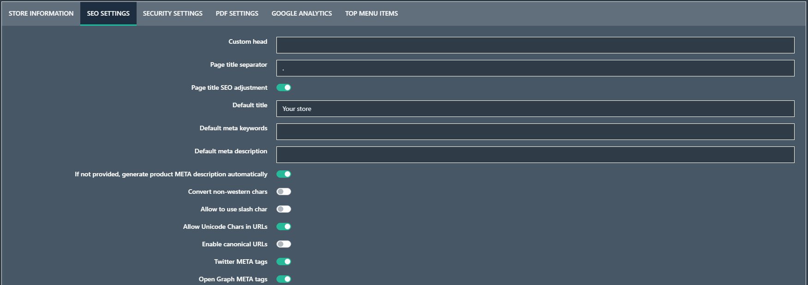The width and height of the screenshot is (808, 285).
Task: Switch off Open Graph META tags
Action: [x=284, y=279]
